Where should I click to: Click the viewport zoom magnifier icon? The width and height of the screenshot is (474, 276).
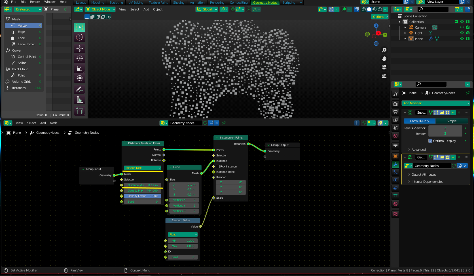(x=384, y=50)
